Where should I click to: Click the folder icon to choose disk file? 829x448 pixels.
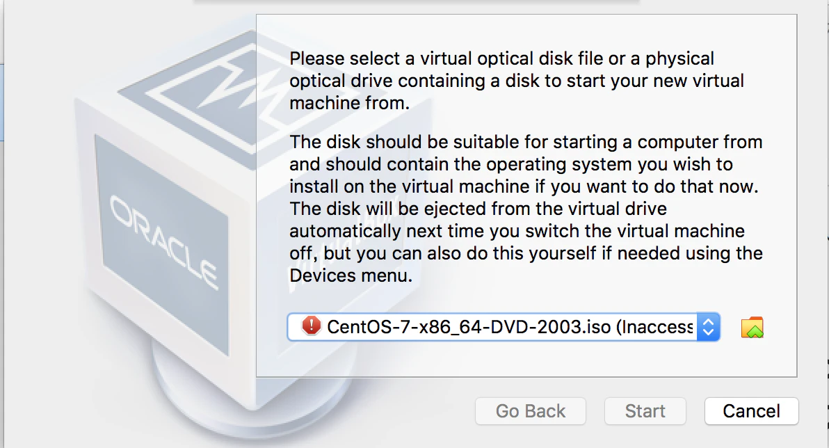[x=752, y=327]
